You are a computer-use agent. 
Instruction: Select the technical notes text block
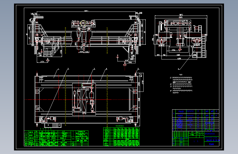click(x=181, y=84)
